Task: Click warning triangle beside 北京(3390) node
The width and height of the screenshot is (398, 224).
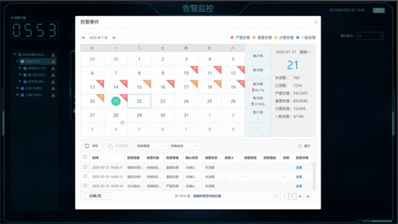Action: pyautogui.click(x=53, y=89)
